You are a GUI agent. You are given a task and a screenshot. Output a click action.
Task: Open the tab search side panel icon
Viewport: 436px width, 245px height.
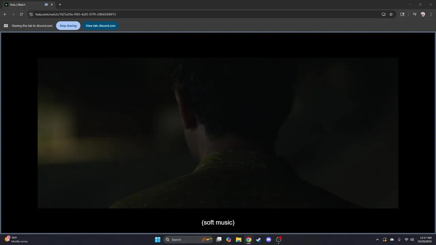(402, 14)
